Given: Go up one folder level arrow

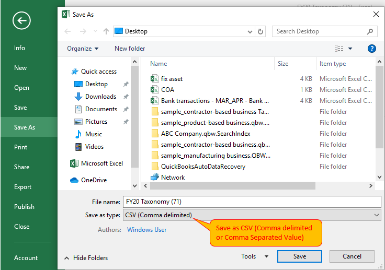Looking at the screenshot, I should pyautogui.click(x=106, y=31).
